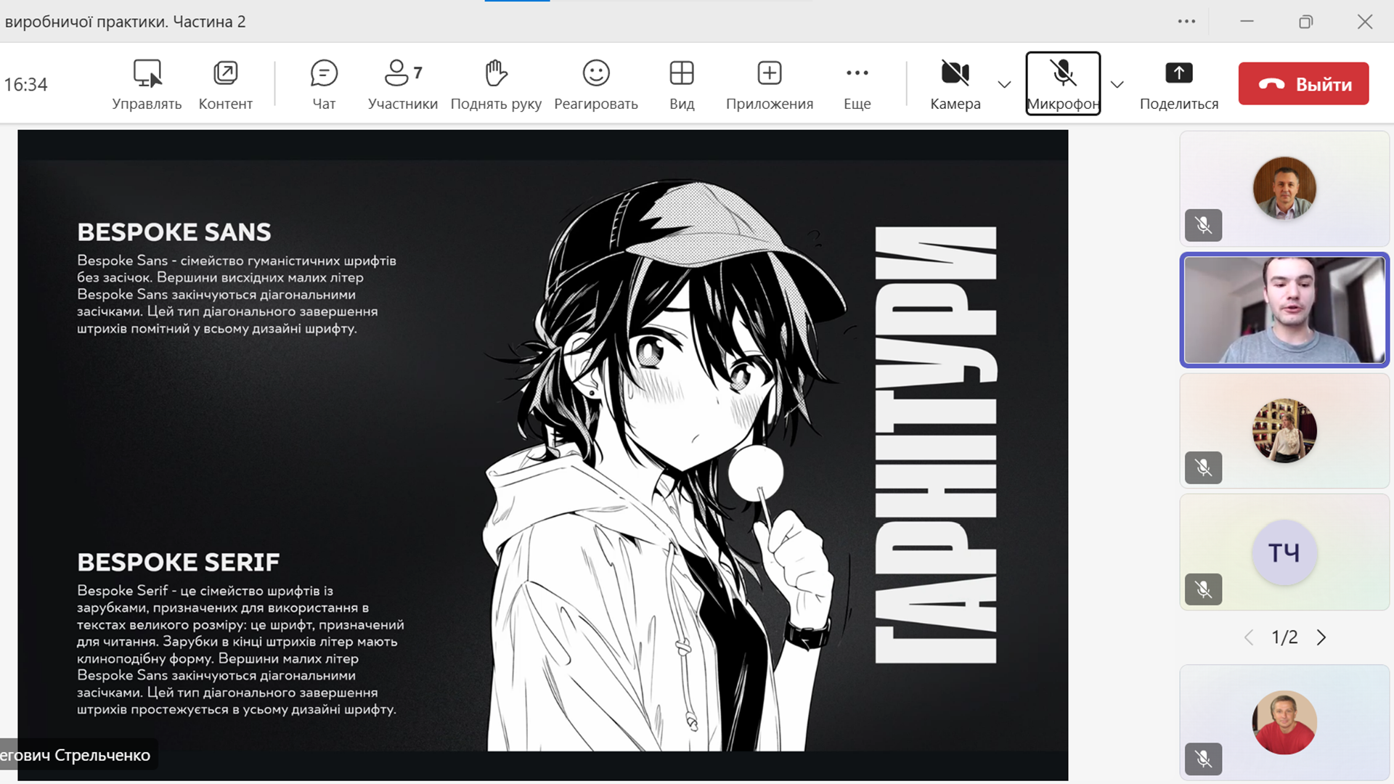1394x784 pixels.
Task: Open the Чат panel
Action: 324,84
